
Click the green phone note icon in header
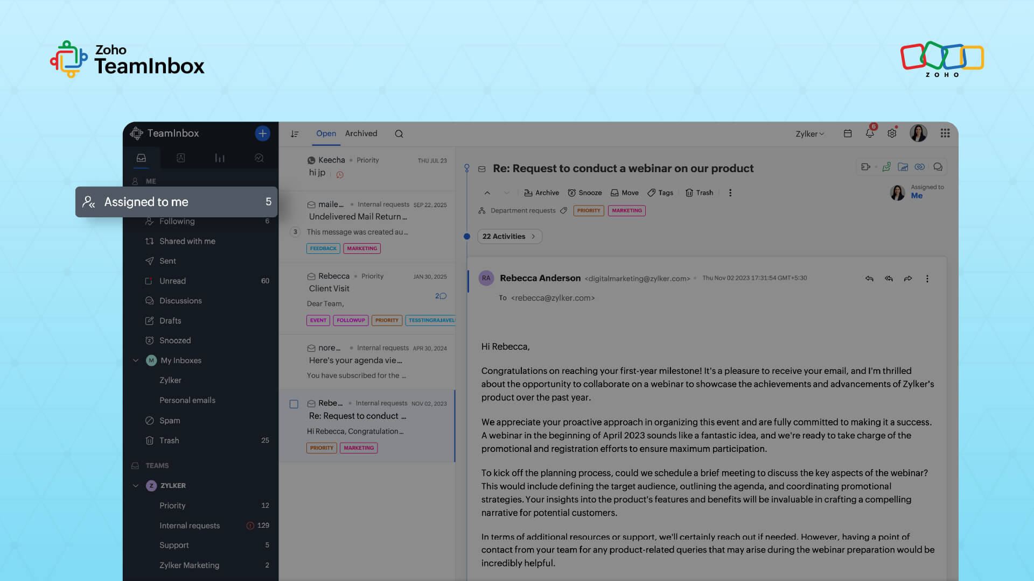point(886,167)
